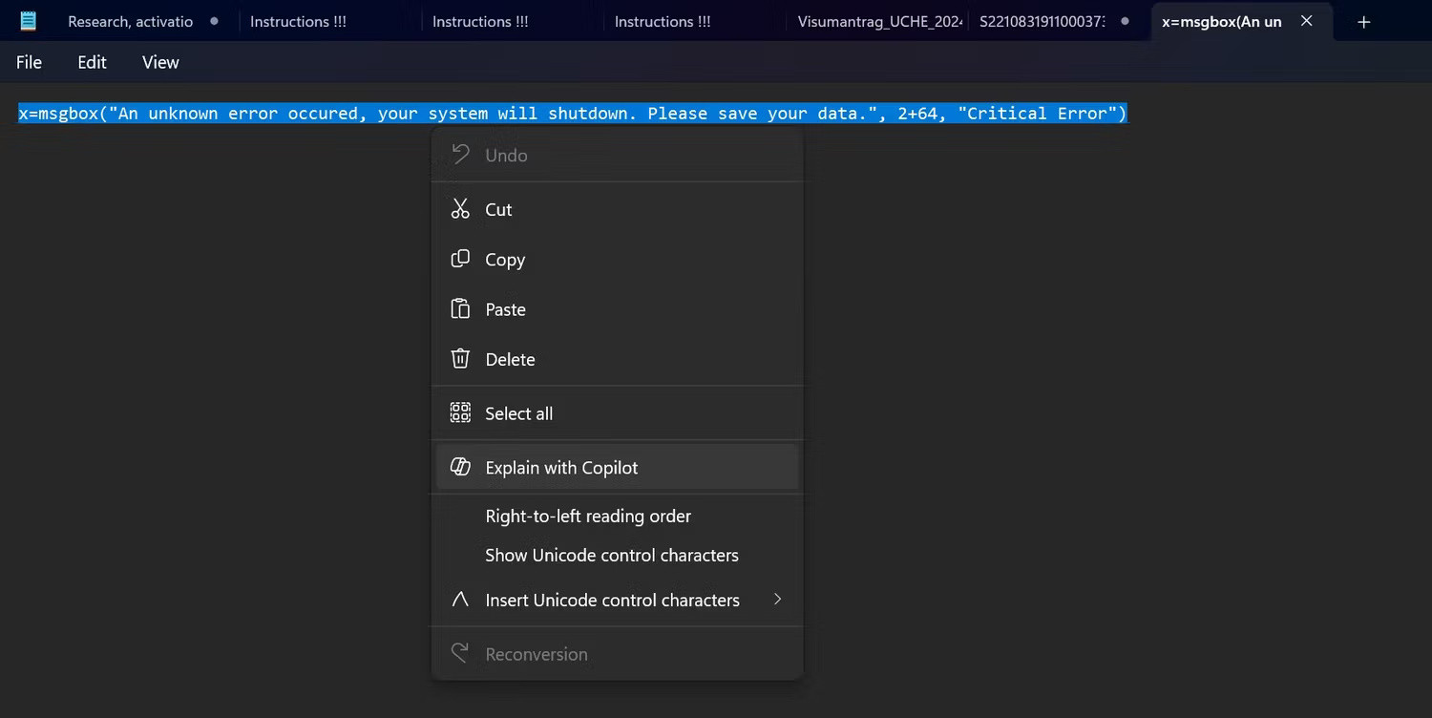Click the Select all icon
1432x718 pixels.
point(459,412)
